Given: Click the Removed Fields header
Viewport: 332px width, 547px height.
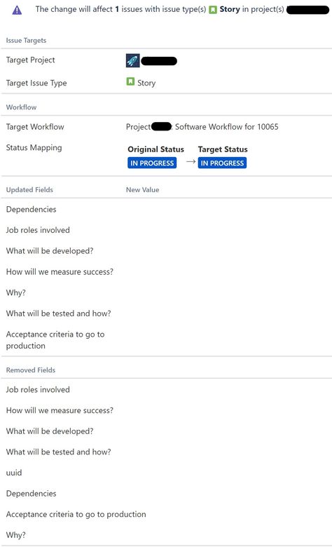Looking at the screenshot, I should (x=31, y=370).
